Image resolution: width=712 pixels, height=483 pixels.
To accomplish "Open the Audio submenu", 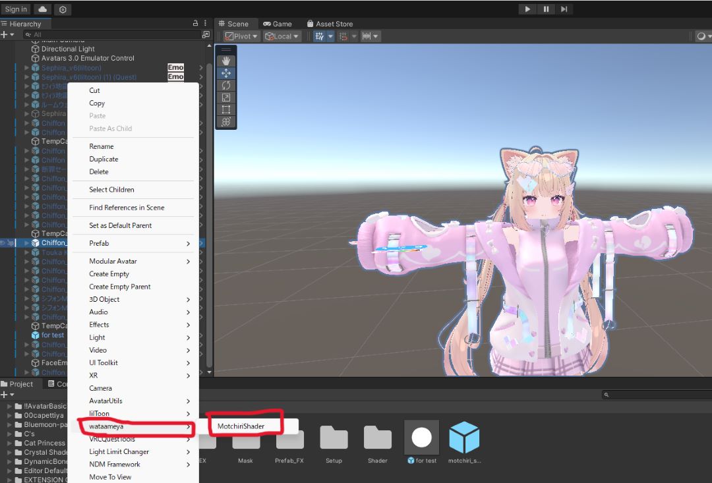I will click(x=133, y=312).
